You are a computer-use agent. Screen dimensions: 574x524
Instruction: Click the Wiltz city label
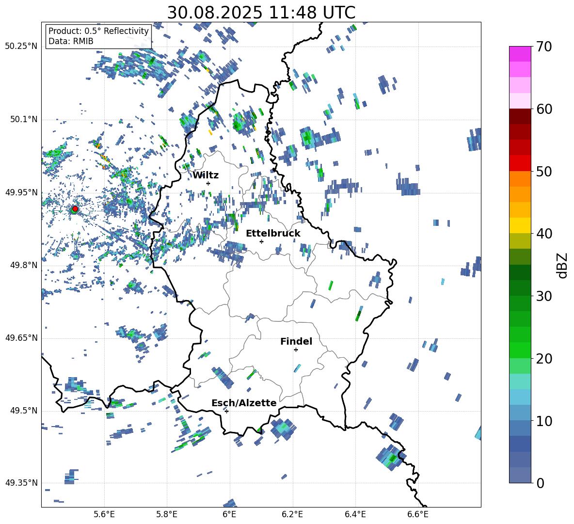(x=206, y=175)
